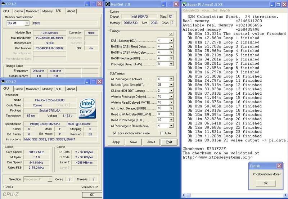Click the bottom CPU-Z window title icon
Image resolution: width=288 pixels, height=199 pixels.
pos(3,82)
